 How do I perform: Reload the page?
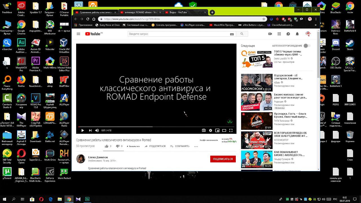click(x=88, y=19)
